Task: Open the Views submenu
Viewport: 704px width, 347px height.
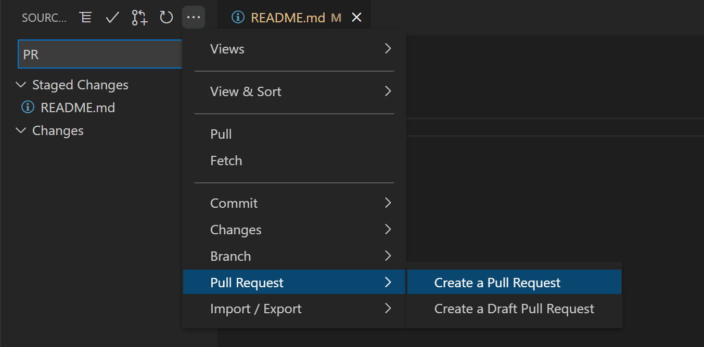Action: click(227, 48)
